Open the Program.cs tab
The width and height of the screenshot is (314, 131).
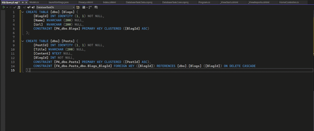click(204, 2)
